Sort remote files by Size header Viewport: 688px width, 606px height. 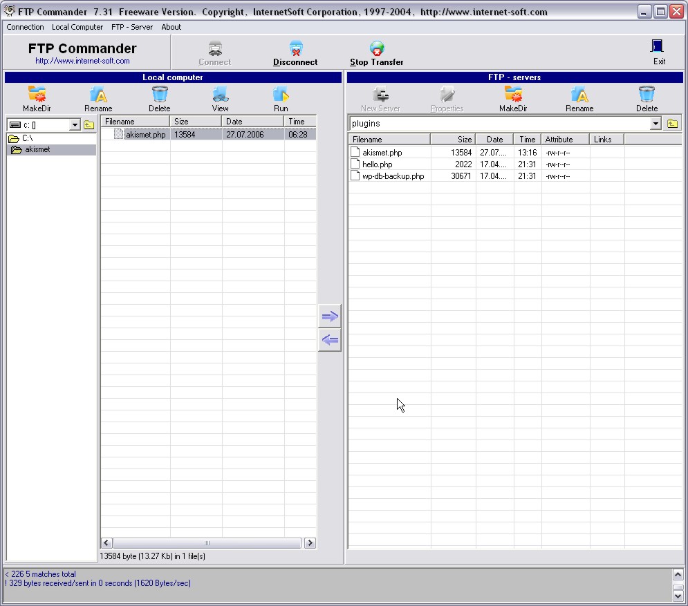click(x=453, y=140)
